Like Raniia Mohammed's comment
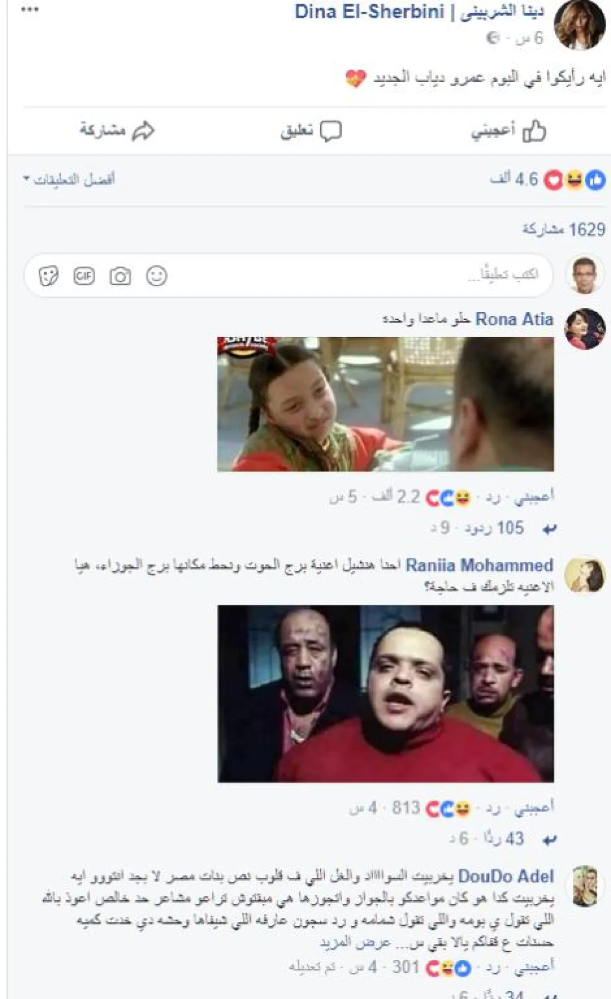This screenshot has height=999, width=611. (534, 807)
